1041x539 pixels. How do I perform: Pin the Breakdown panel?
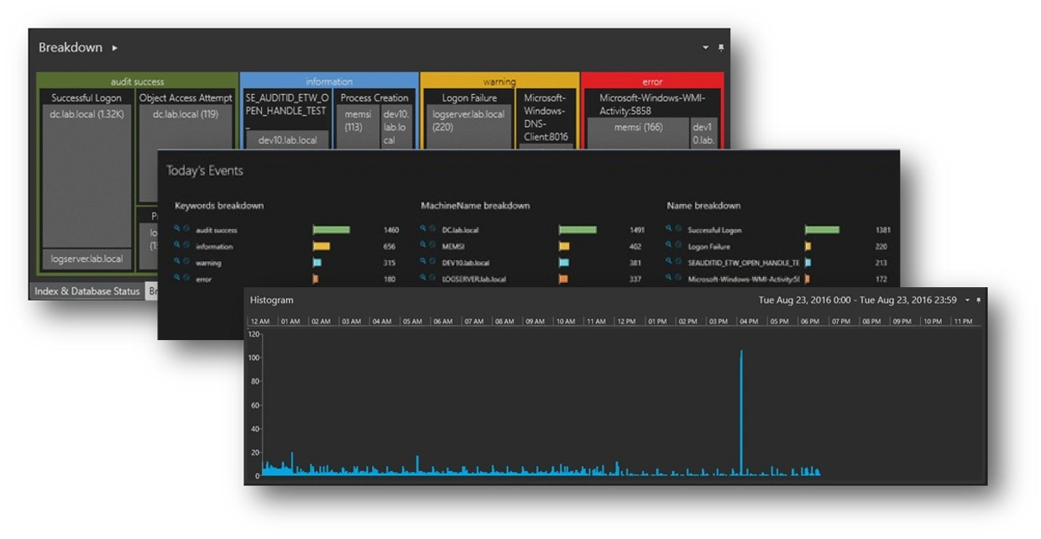[x=721, y=48]
